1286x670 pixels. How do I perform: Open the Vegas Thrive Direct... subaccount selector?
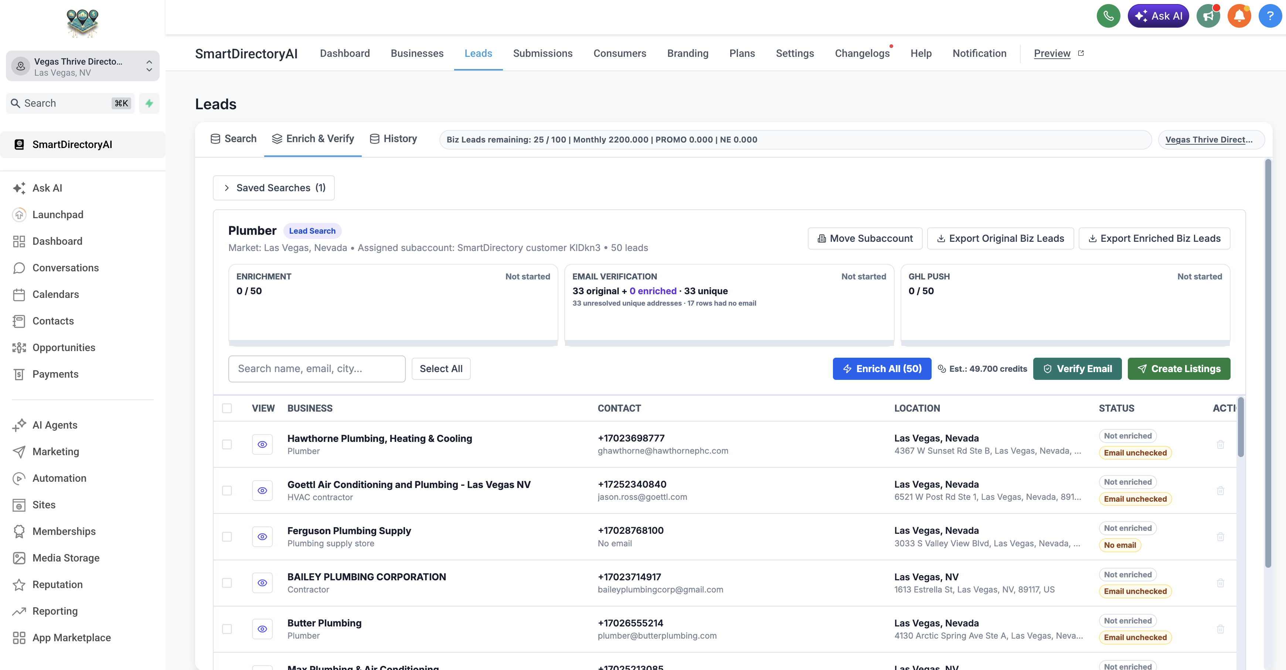[x=1212, y=140]
